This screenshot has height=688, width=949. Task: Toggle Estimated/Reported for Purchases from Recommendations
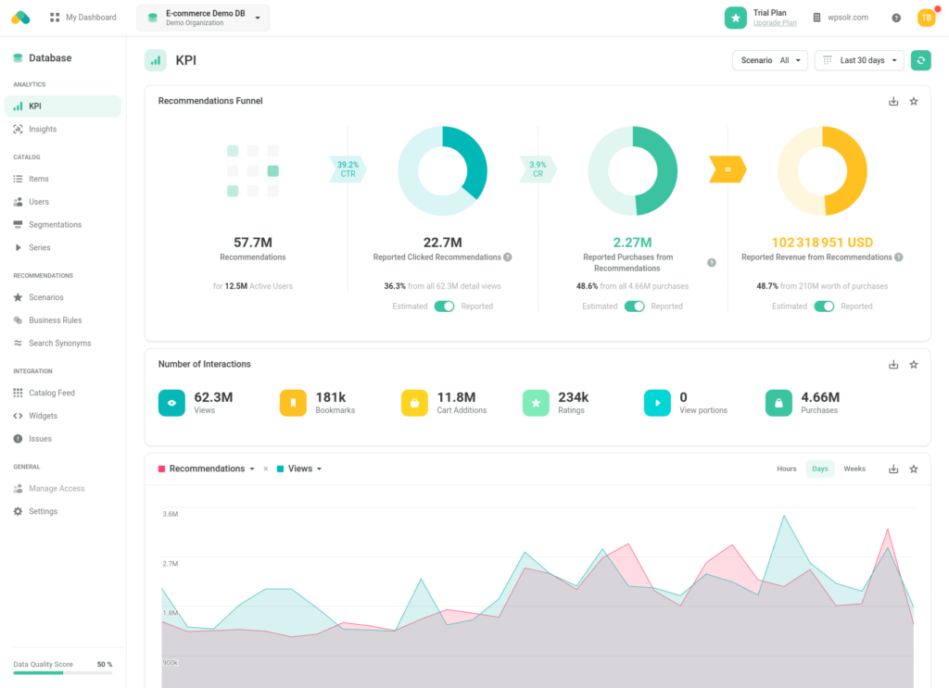tap(634, 306)
